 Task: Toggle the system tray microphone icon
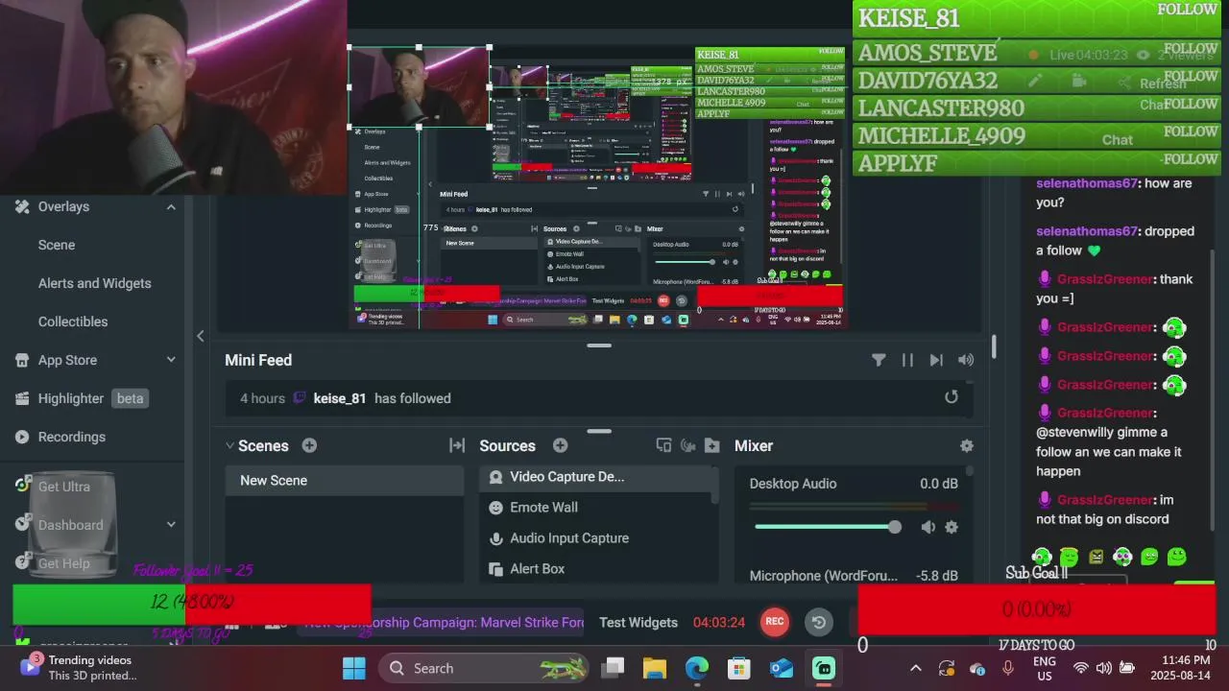click(1007, 668)
